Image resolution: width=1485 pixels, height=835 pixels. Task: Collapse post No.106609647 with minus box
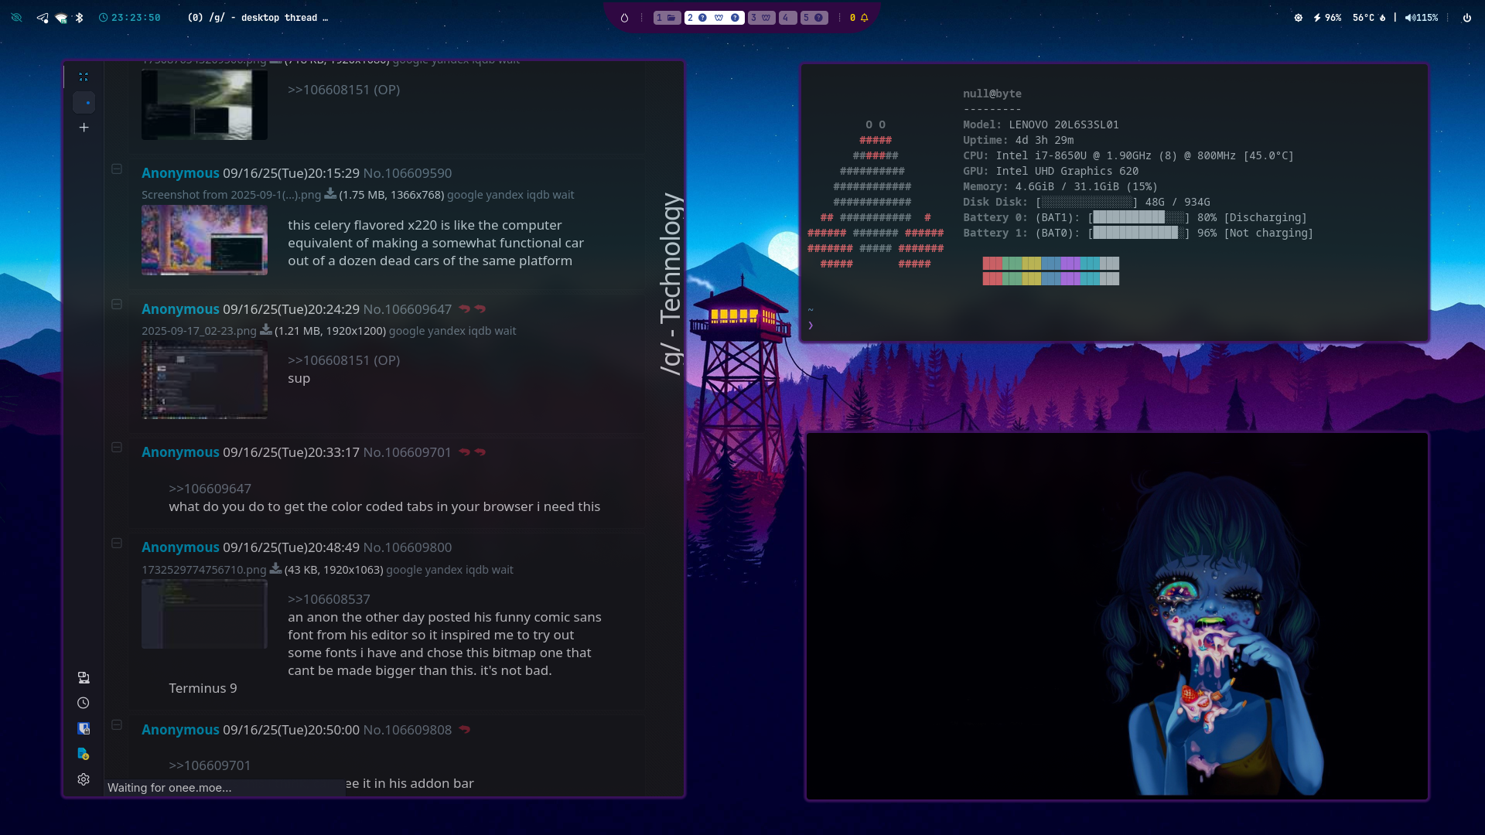(117, 304)
